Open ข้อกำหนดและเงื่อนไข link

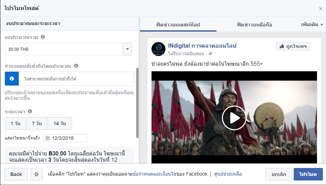pyautogui.click(x=154, y=174)
